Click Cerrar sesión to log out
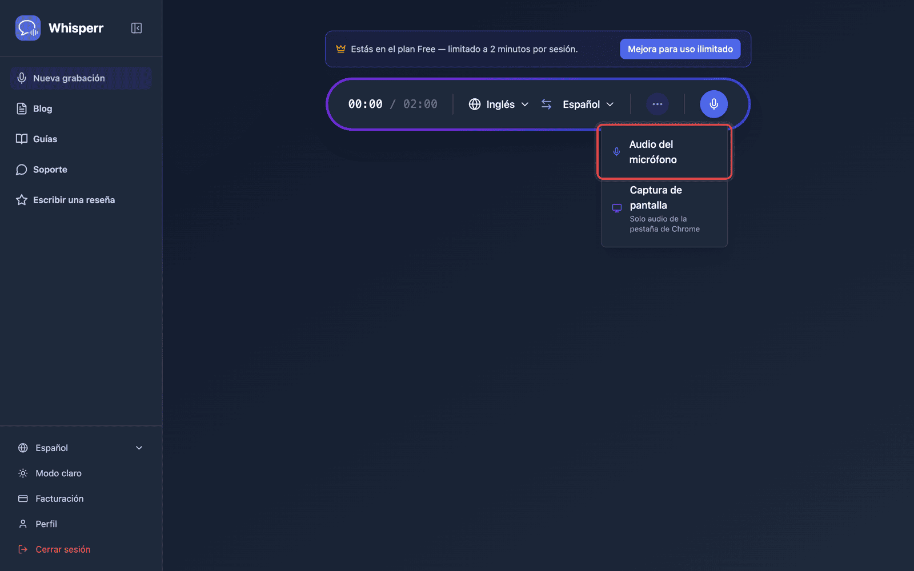This screenshot has height=571, width=914. 81,549
